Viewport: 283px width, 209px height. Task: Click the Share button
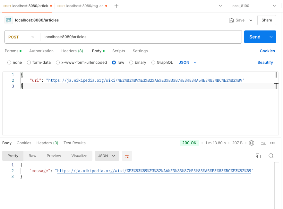pos(267,20)
